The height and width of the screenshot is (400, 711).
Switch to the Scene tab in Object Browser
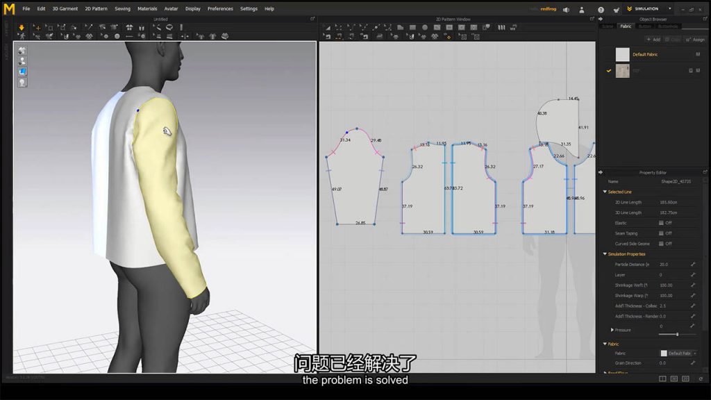(x=608, y=26)
